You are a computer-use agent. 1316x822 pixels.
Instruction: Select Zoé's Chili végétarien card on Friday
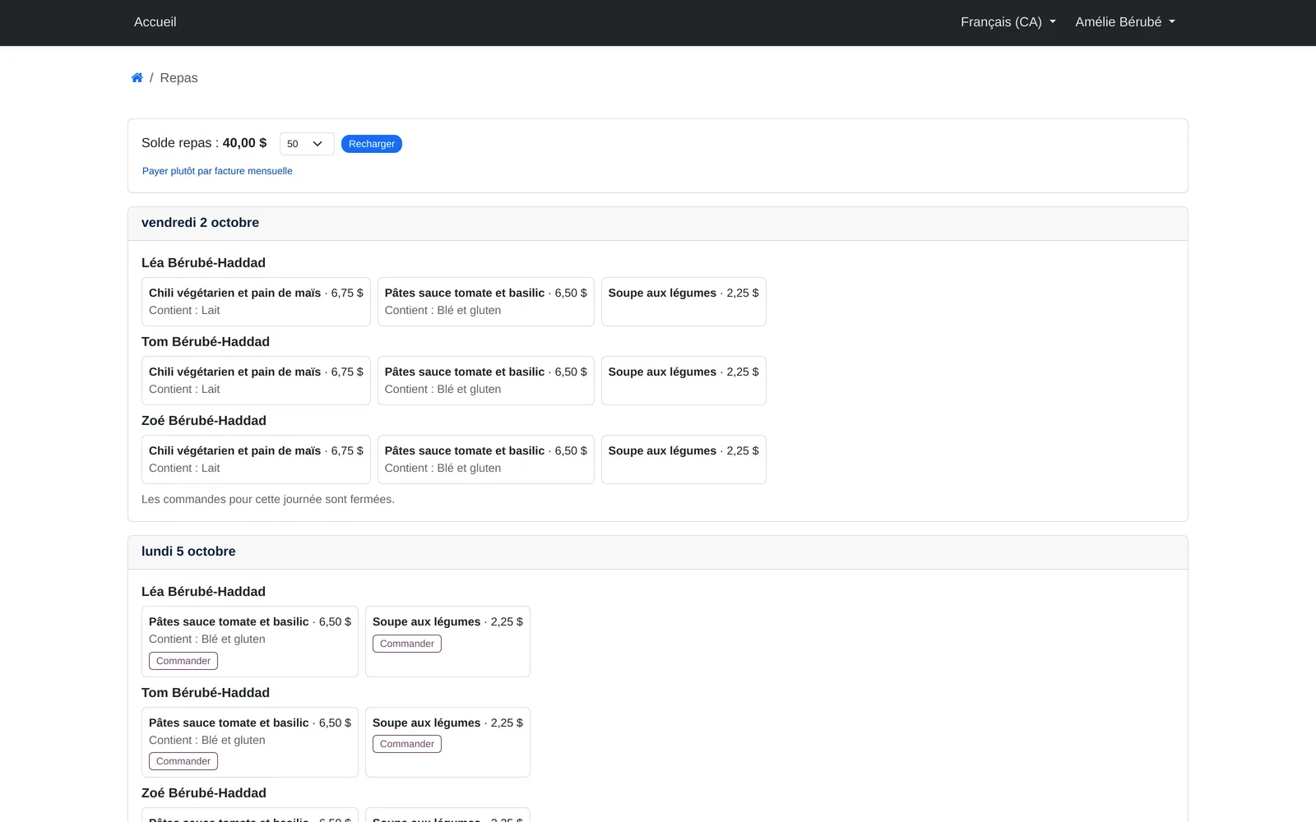coord(256,459)
